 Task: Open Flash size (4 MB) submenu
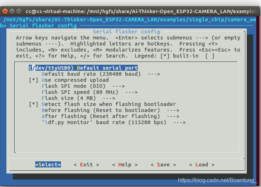click(78, 98)
